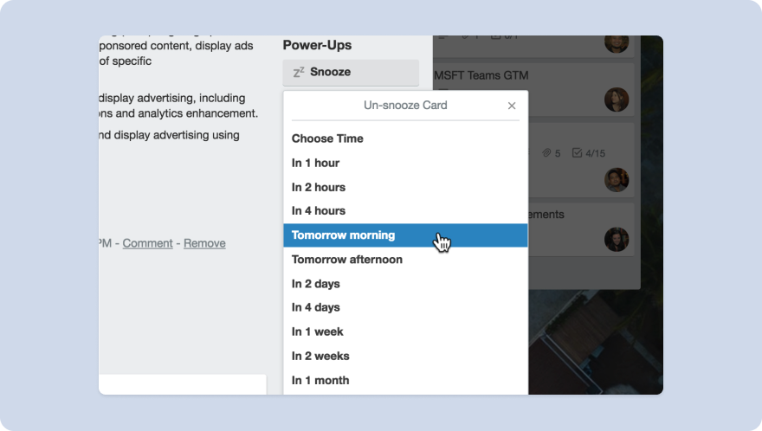The width and height of the screenshot is (762, 431).
Task: Click the Snooze Zz icon
Action: pyautogui.click(x=299, y=72)
